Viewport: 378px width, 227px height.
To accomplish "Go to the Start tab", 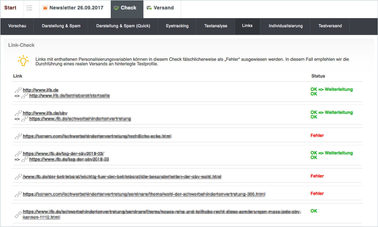I will click(x=10, y=8).
